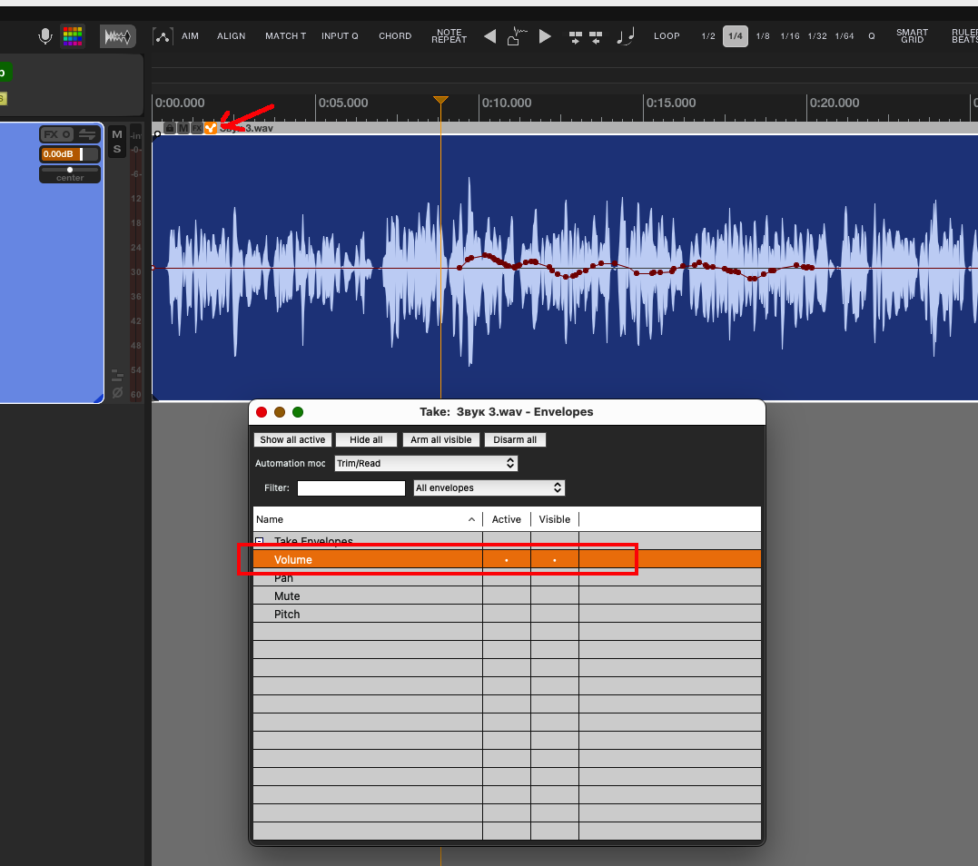
Task: Open the Automation mode Trim/Read dropdown
Action: pos(425,463)
